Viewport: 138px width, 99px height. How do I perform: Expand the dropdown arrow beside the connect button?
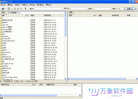[x=136, y=9]
